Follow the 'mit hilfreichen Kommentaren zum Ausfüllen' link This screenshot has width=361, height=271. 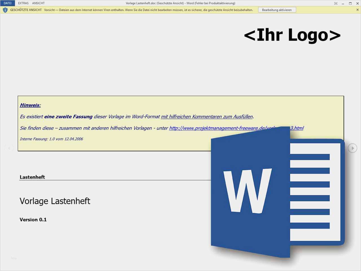point(207,117)
